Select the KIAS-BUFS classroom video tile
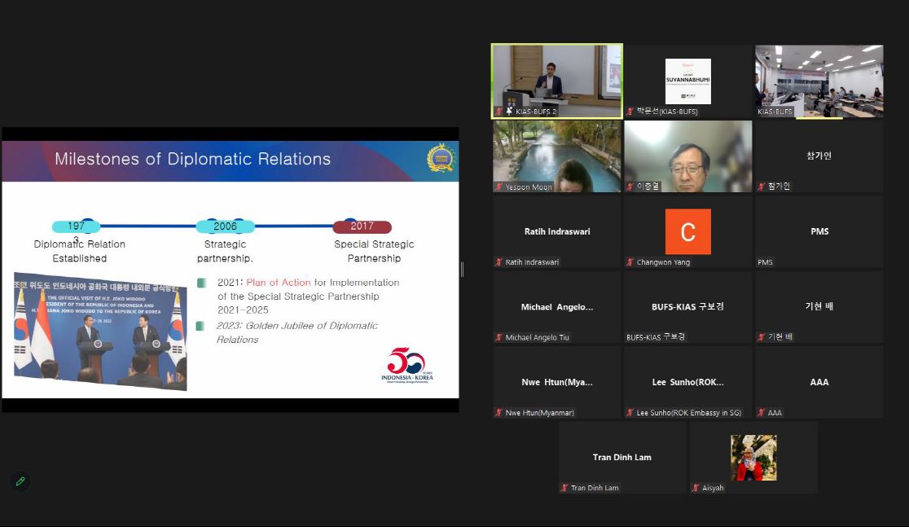The height and width of the screenshot is (527, 909). pos(819,81)
